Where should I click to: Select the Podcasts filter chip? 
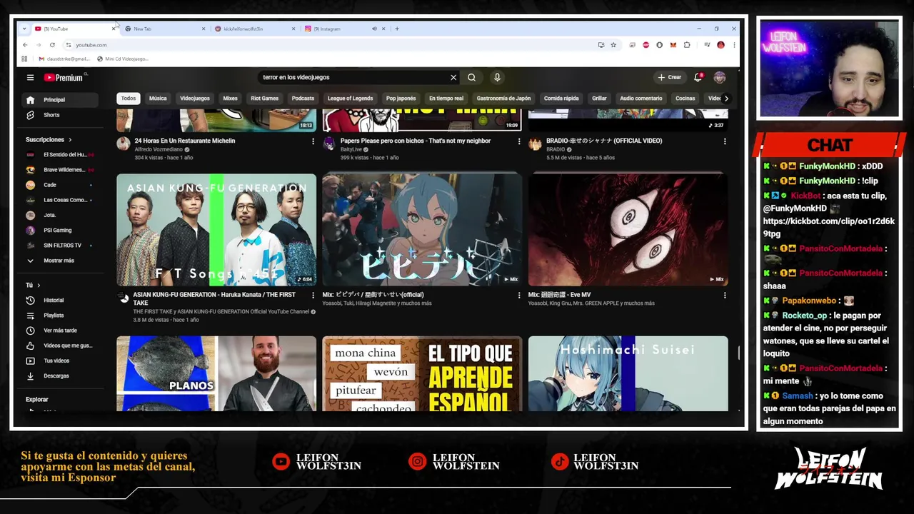303,99
